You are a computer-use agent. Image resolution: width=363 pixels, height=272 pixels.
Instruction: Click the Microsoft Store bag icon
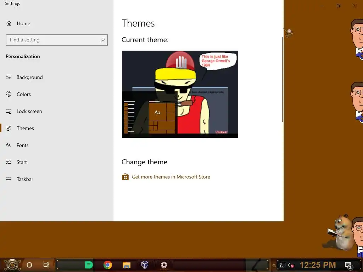click(x=125, y=177)
